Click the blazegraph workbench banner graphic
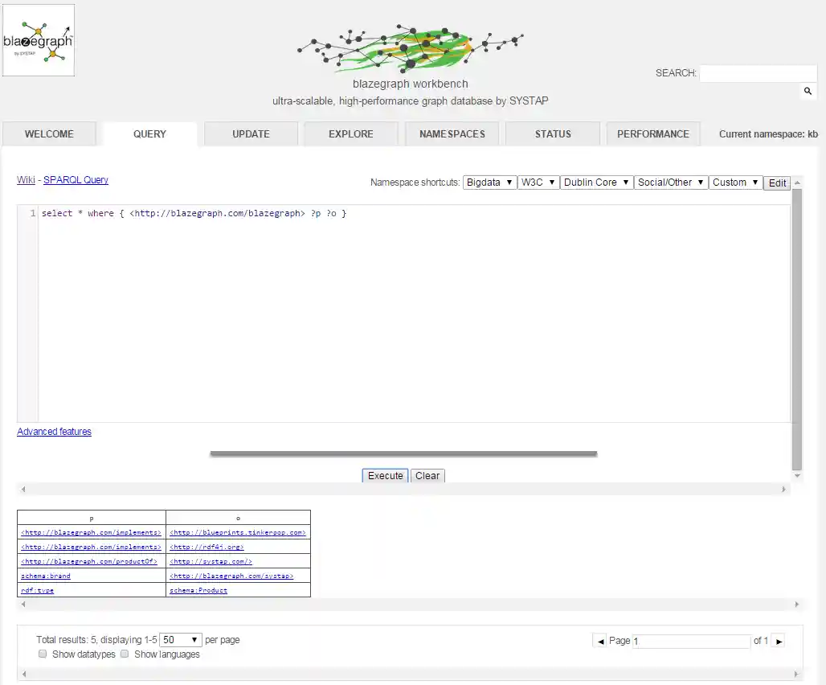Viewport: 826px width, 685px height. point(411,48)
